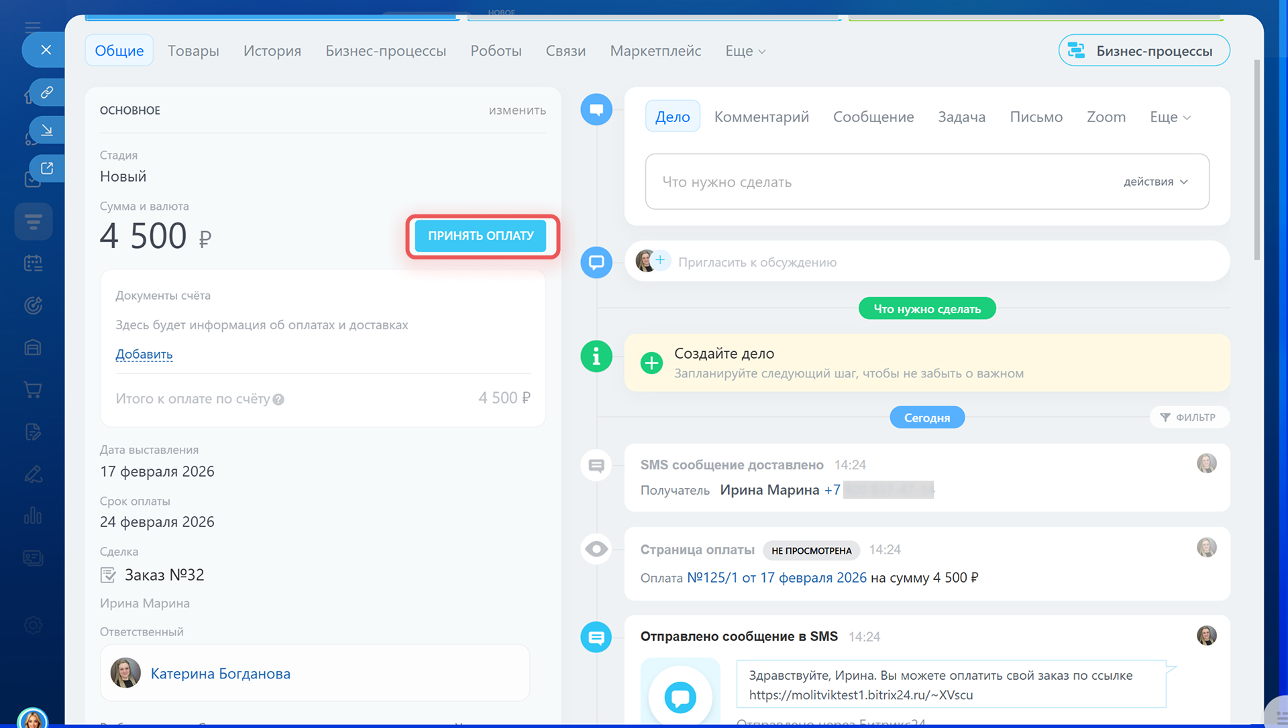The height and width of the screenshot is (728, 1288).
Task: Click into the Что нужно сделать field
Action: tap(872, 182)
